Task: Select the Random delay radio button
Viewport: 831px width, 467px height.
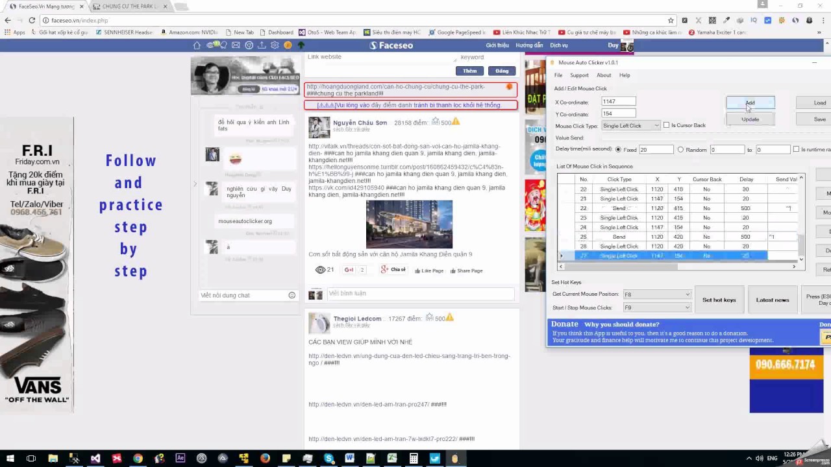Action: coord(680,150)
